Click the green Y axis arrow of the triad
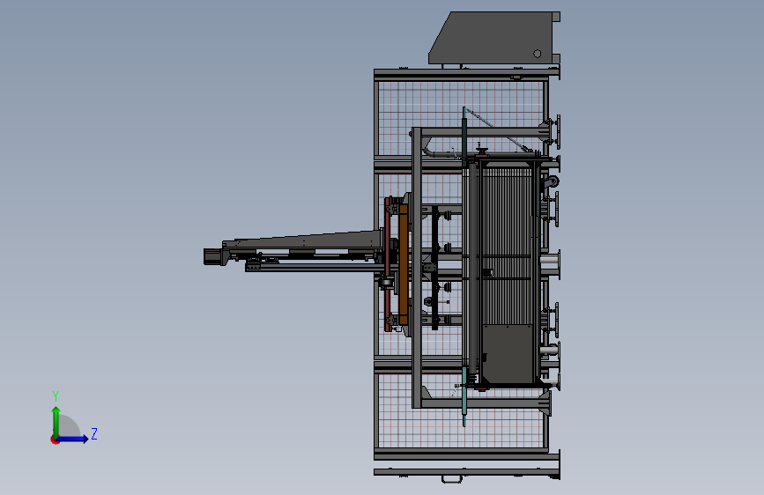Screen dimensions: 764x495 tap(56, 421)
